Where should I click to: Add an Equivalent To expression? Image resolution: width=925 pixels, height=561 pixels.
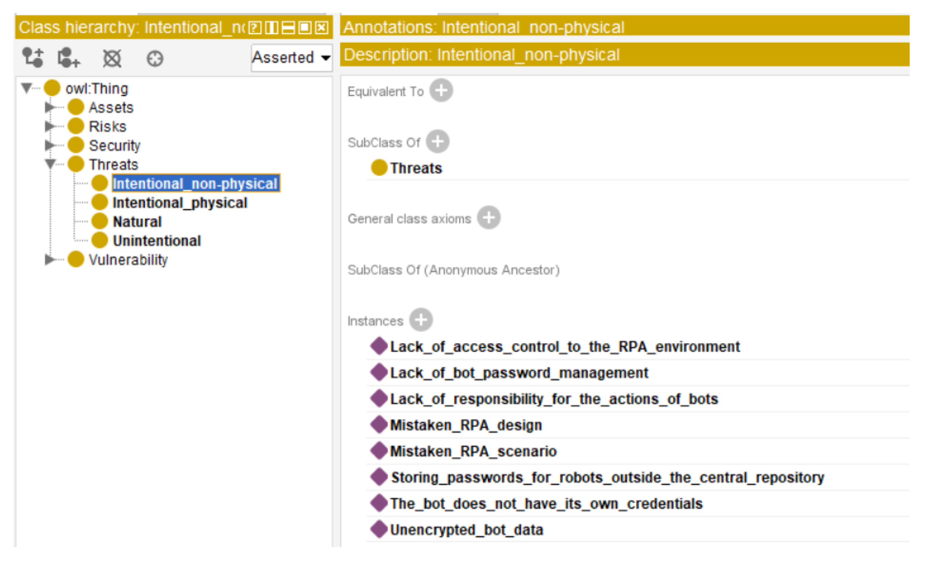[441, 90]
